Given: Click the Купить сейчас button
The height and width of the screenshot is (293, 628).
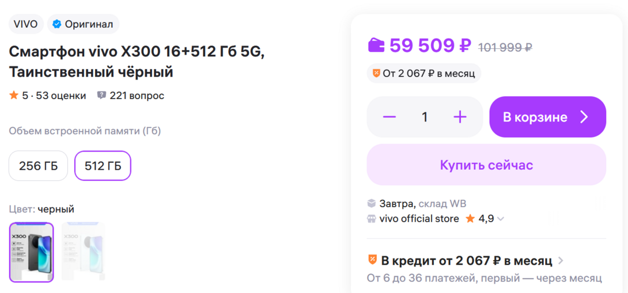Looking at the screenshot, I should pos(486,165).
